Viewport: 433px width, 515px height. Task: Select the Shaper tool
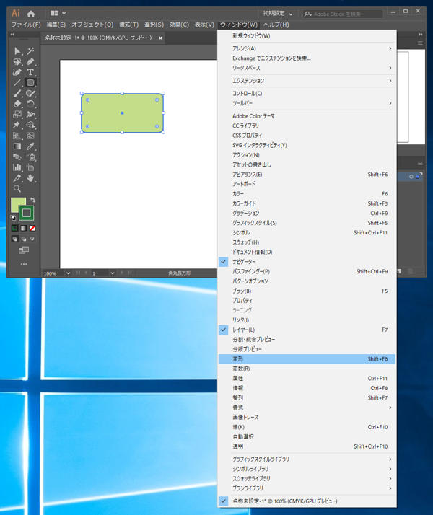click(x=30, y=93)
